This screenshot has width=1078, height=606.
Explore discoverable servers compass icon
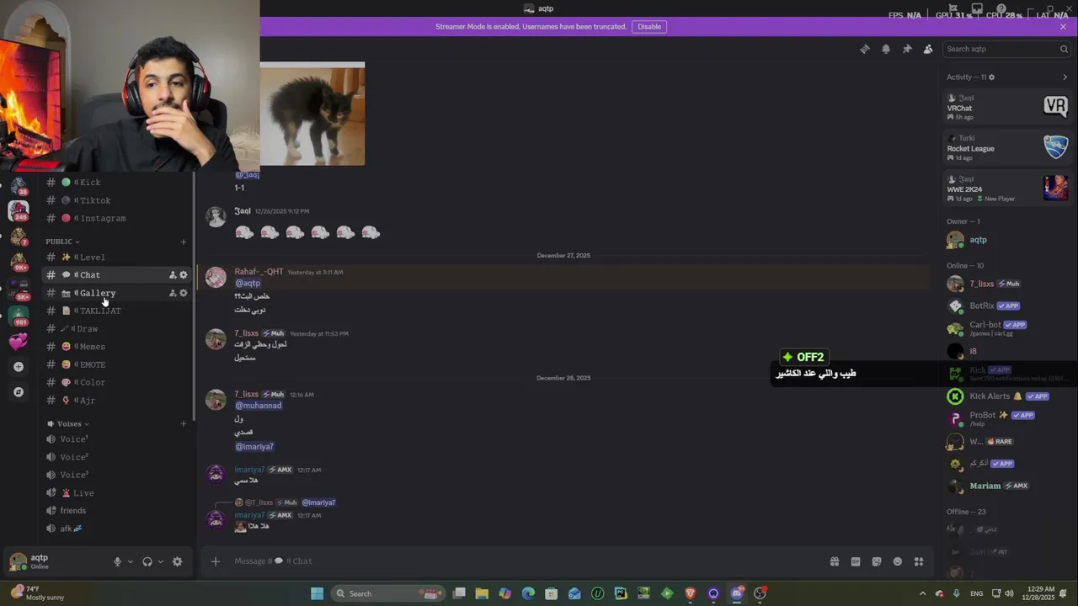pos(19,392)
